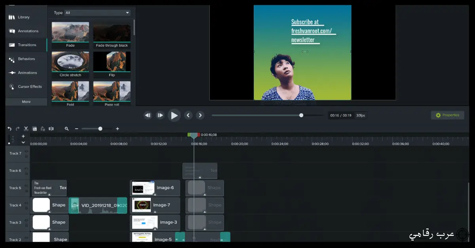Open the Type dropdown set to All
Image resolution: width=475 pixels, height=248 pixels.
pyautogui.click(x=97, y=13)
